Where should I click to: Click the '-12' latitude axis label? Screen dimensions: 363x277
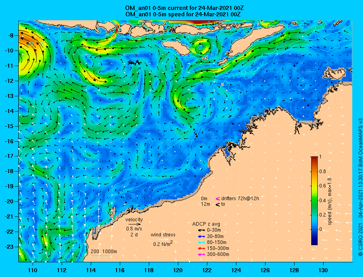[10, 81]
